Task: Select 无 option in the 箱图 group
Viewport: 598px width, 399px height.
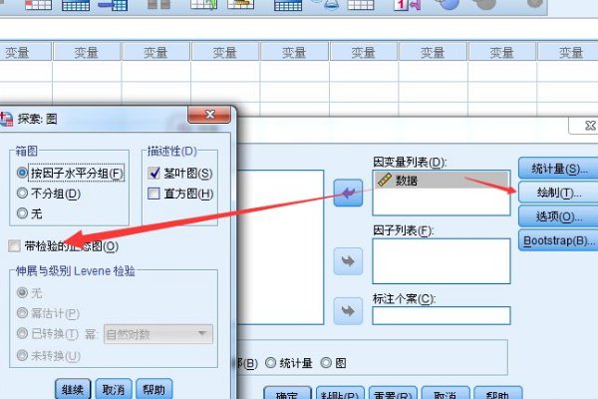Action: point(29,213)
